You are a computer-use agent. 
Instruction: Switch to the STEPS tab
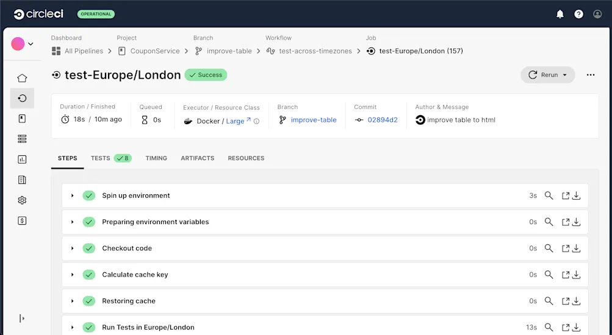[68, 158]
